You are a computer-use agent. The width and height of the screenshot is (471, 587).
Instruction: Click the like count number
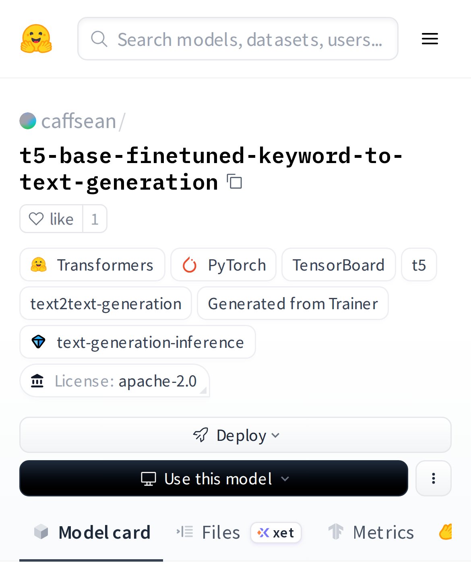(95, 219)
